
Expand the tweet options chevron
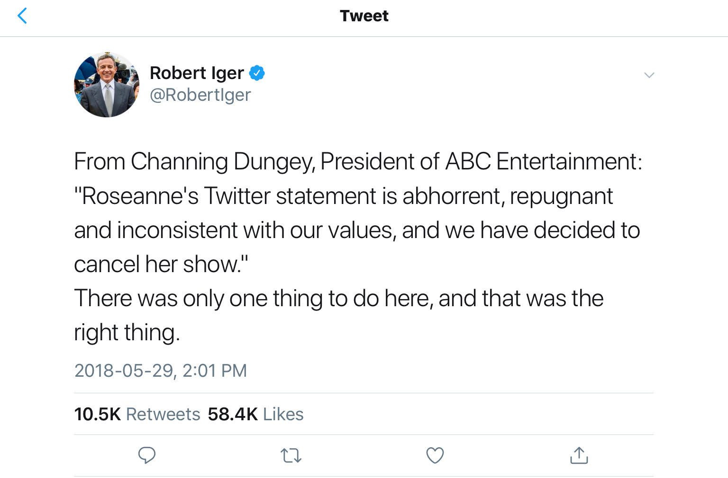(x=649, y=75)
